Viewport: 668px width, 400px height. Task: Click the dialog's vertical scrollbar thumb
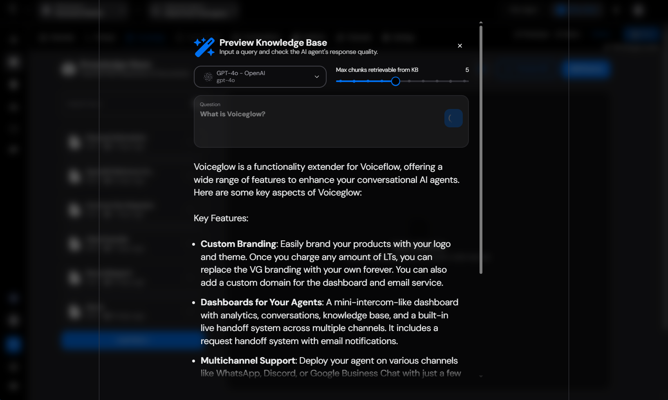[481, 149]
